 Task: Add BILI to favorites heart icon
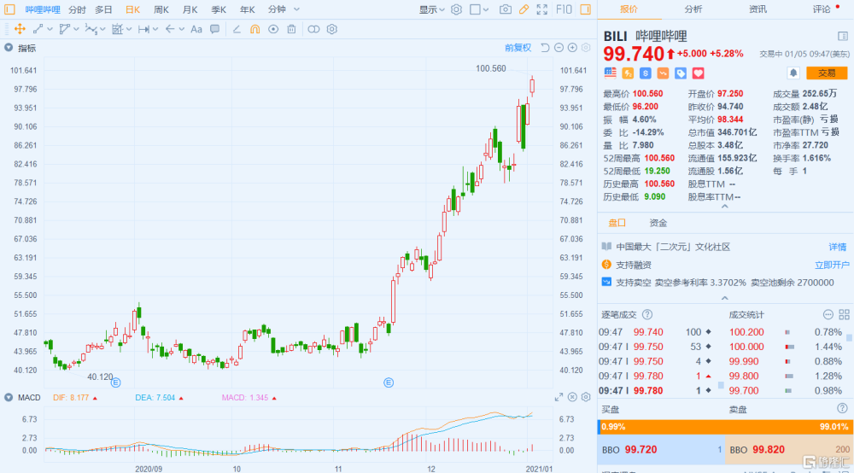[699, 73]
